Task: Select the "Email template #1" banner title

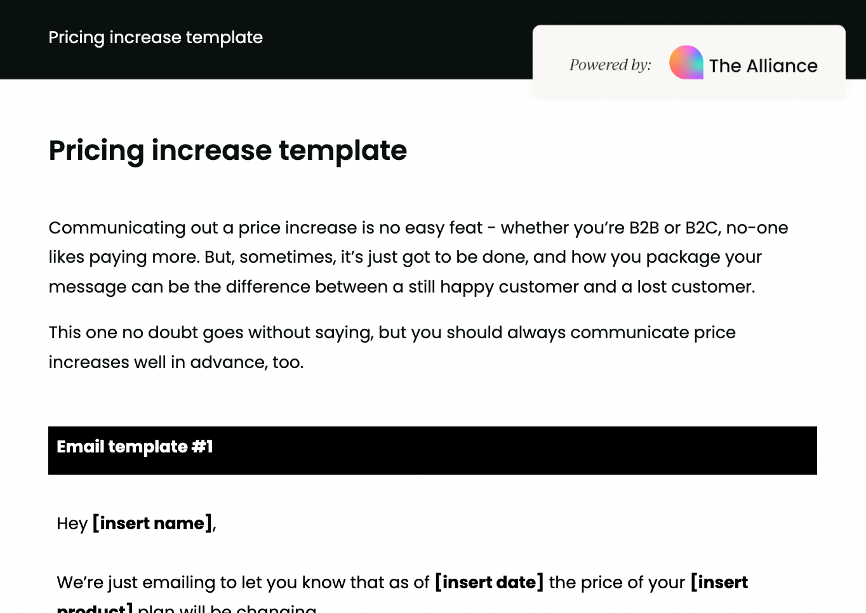Action: (x=135, y=447)
